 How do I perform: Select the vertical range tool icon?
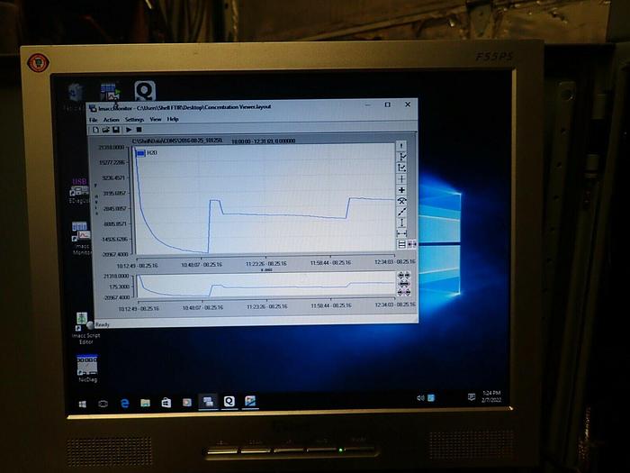click(401, 223)
